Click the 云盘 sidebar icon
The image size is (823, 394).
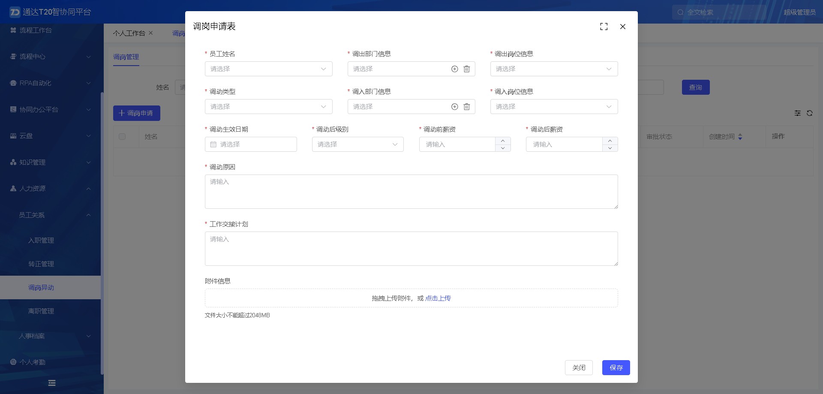pos(13,136)
